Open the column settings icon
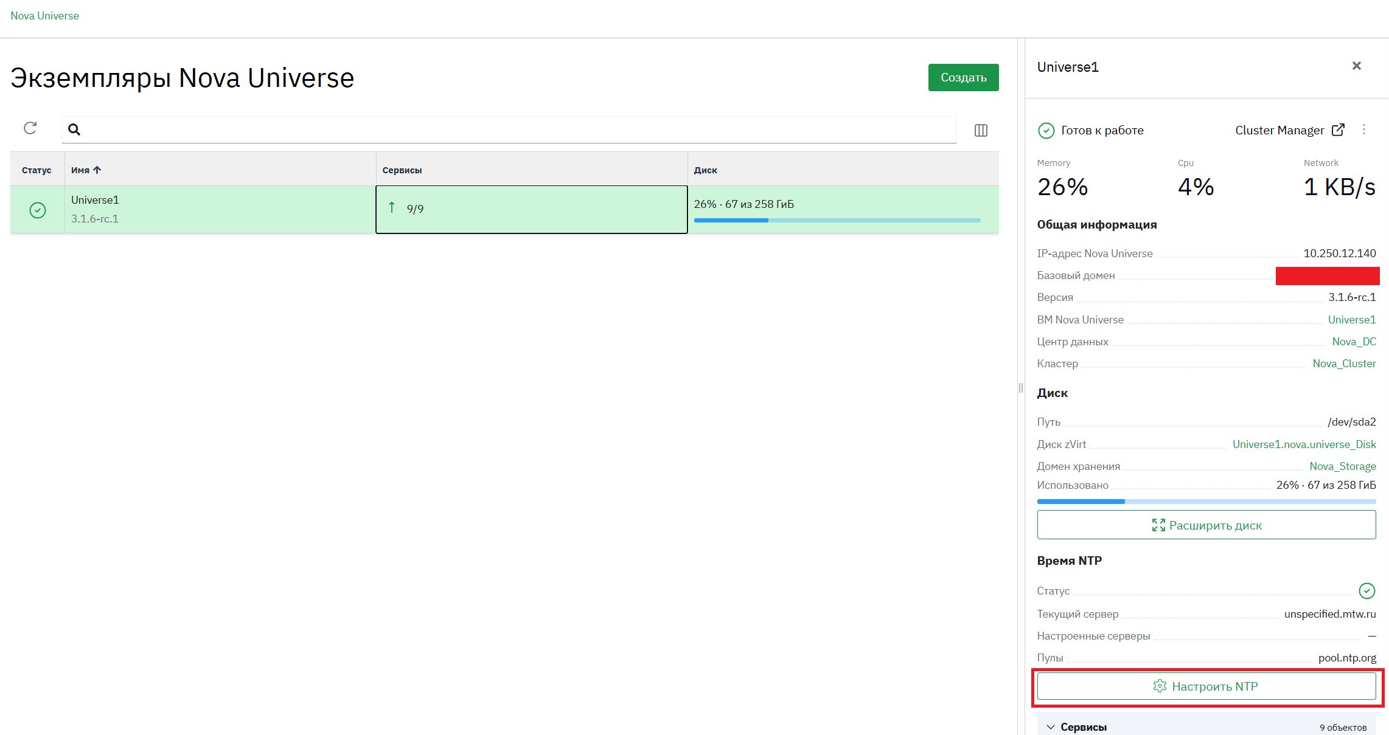Image resolution: width=1389 pixels, height=735 pixels. click(981, 130)
